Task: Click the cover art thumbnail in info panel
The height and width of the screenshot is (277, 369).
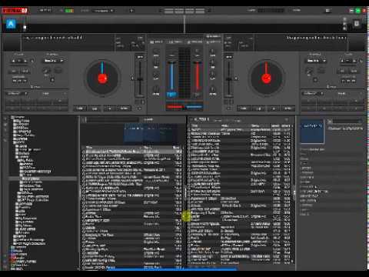Action: tap(312, 131)
